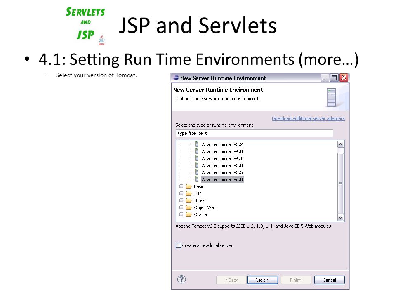Click the IBM folder label

pos(198,193)
